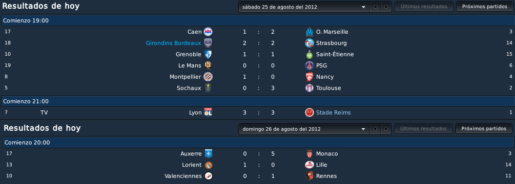Open the sábado 25 de agosto date dropdown
This screenshot has height=184, width=515.
(304, 7)
